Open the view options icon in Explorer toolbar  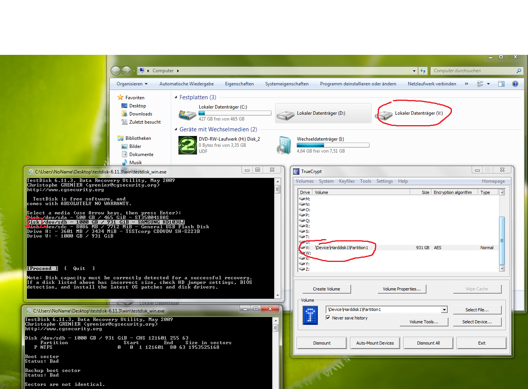coord(480,84)
